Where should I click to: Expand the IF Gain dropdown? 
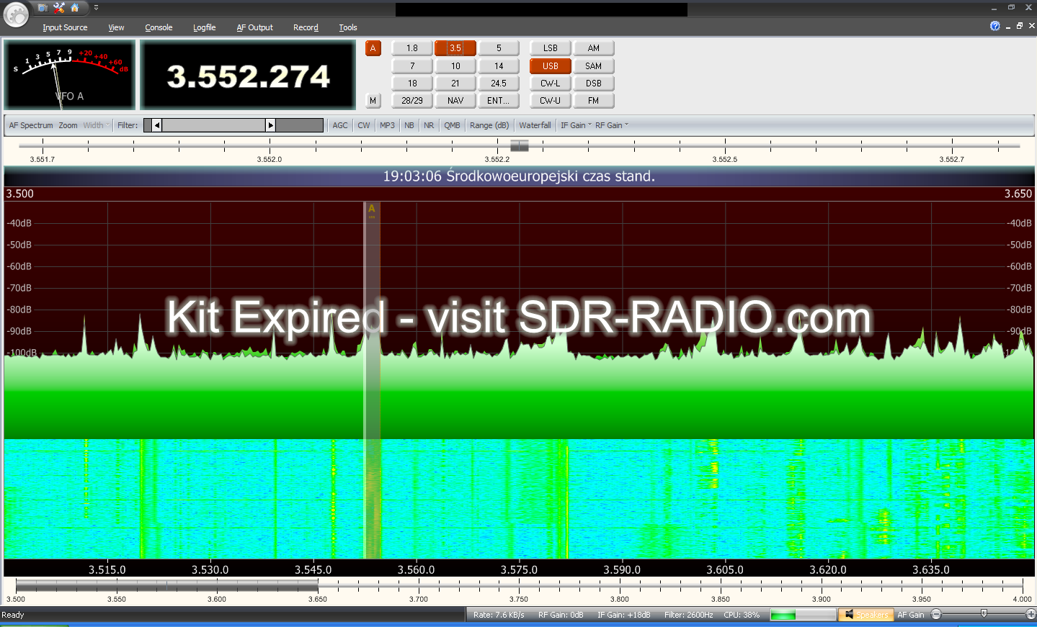pos(576,125)
